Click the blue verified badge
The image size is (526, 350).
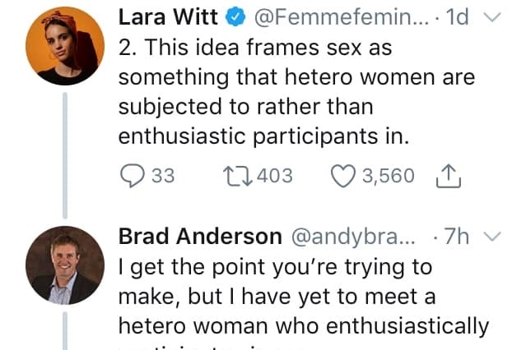click(235, 17)
